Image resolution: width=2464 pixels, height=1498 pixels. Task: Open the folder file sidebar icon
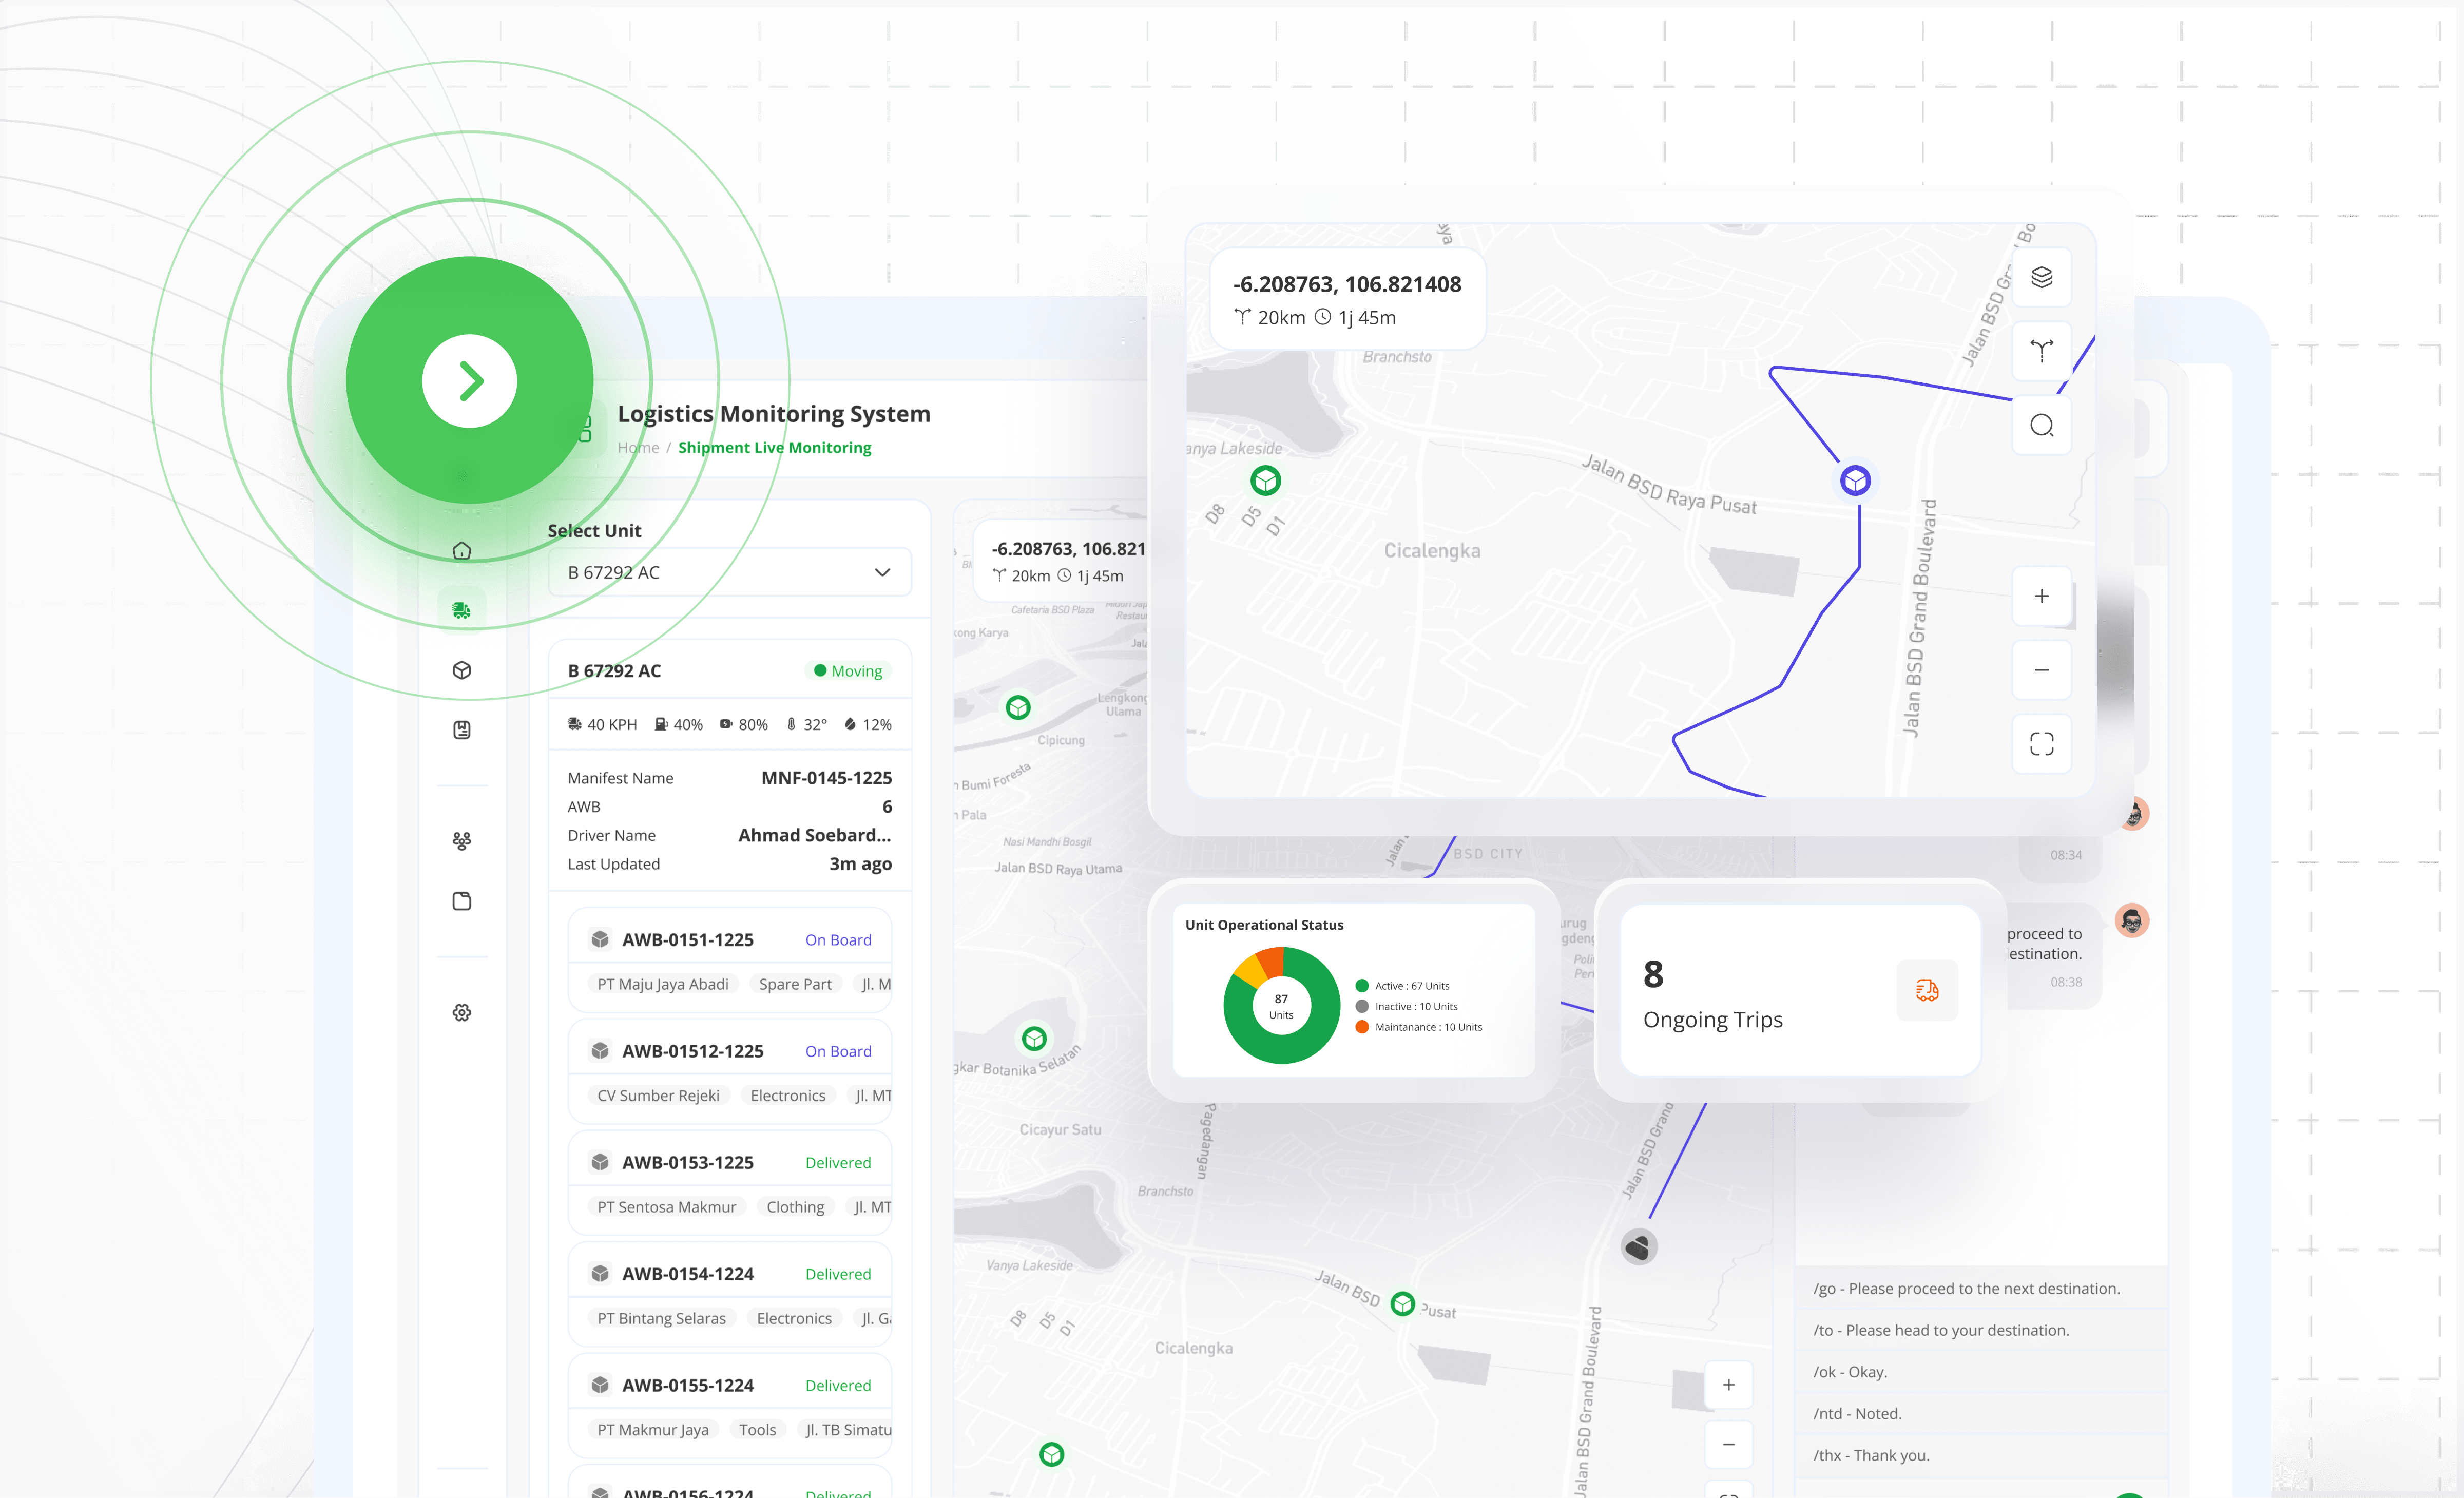(x=461, y=901)
